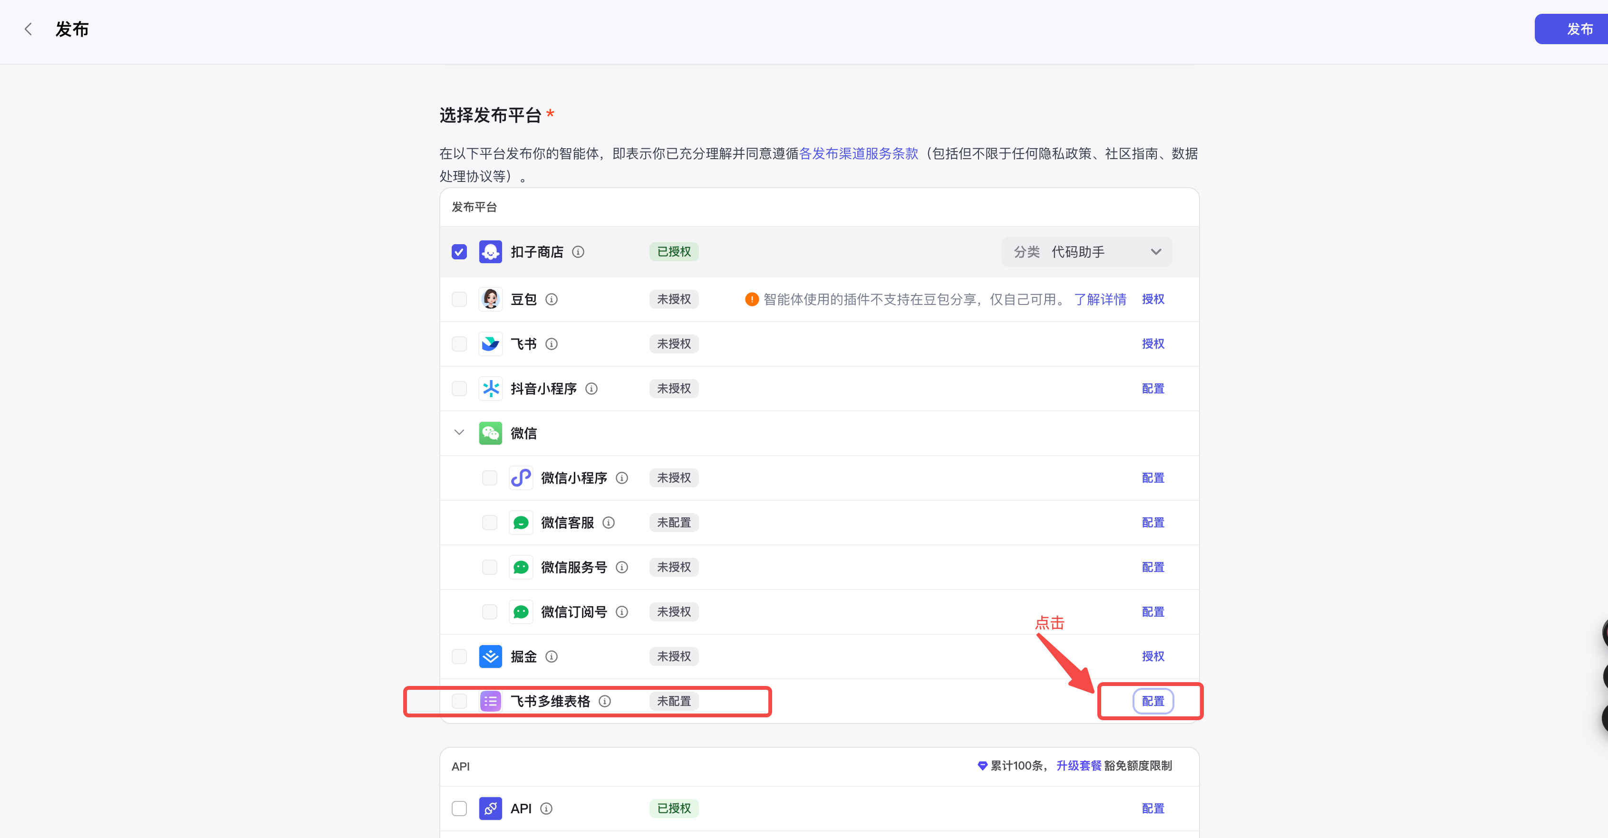Click the 飞书多维表格 purple icon
Screen dimensions: 1608x838
pos(491,702)
